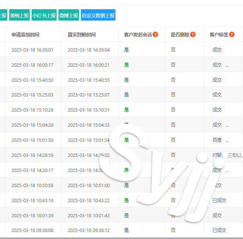Expand extra tags in the 15:04:28 row
The height and width of the screenshot is (239, 243).
point(227,126)
